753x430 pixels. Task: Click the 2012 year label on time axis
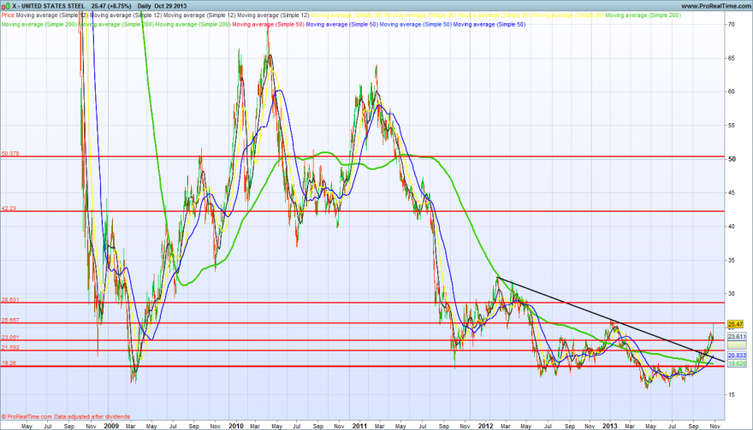pos(485,425)
